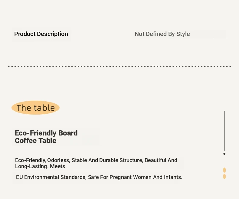This screenshot has height=199, width=239.
Task: Click the 'Not Defined By Style' text
Action: [x=162, y=34]
